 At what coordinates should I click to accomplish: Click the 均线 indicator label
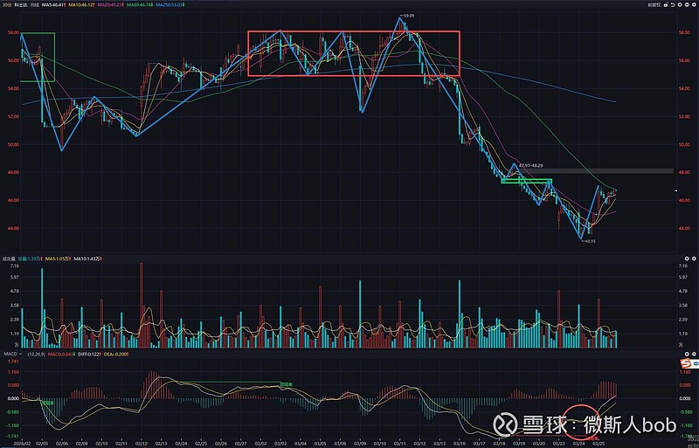(34, 5)
